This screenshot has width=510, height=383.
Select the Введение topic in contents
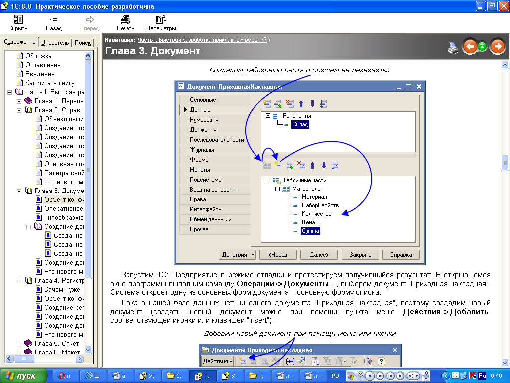pyautogui.click(x=40, y=74)
